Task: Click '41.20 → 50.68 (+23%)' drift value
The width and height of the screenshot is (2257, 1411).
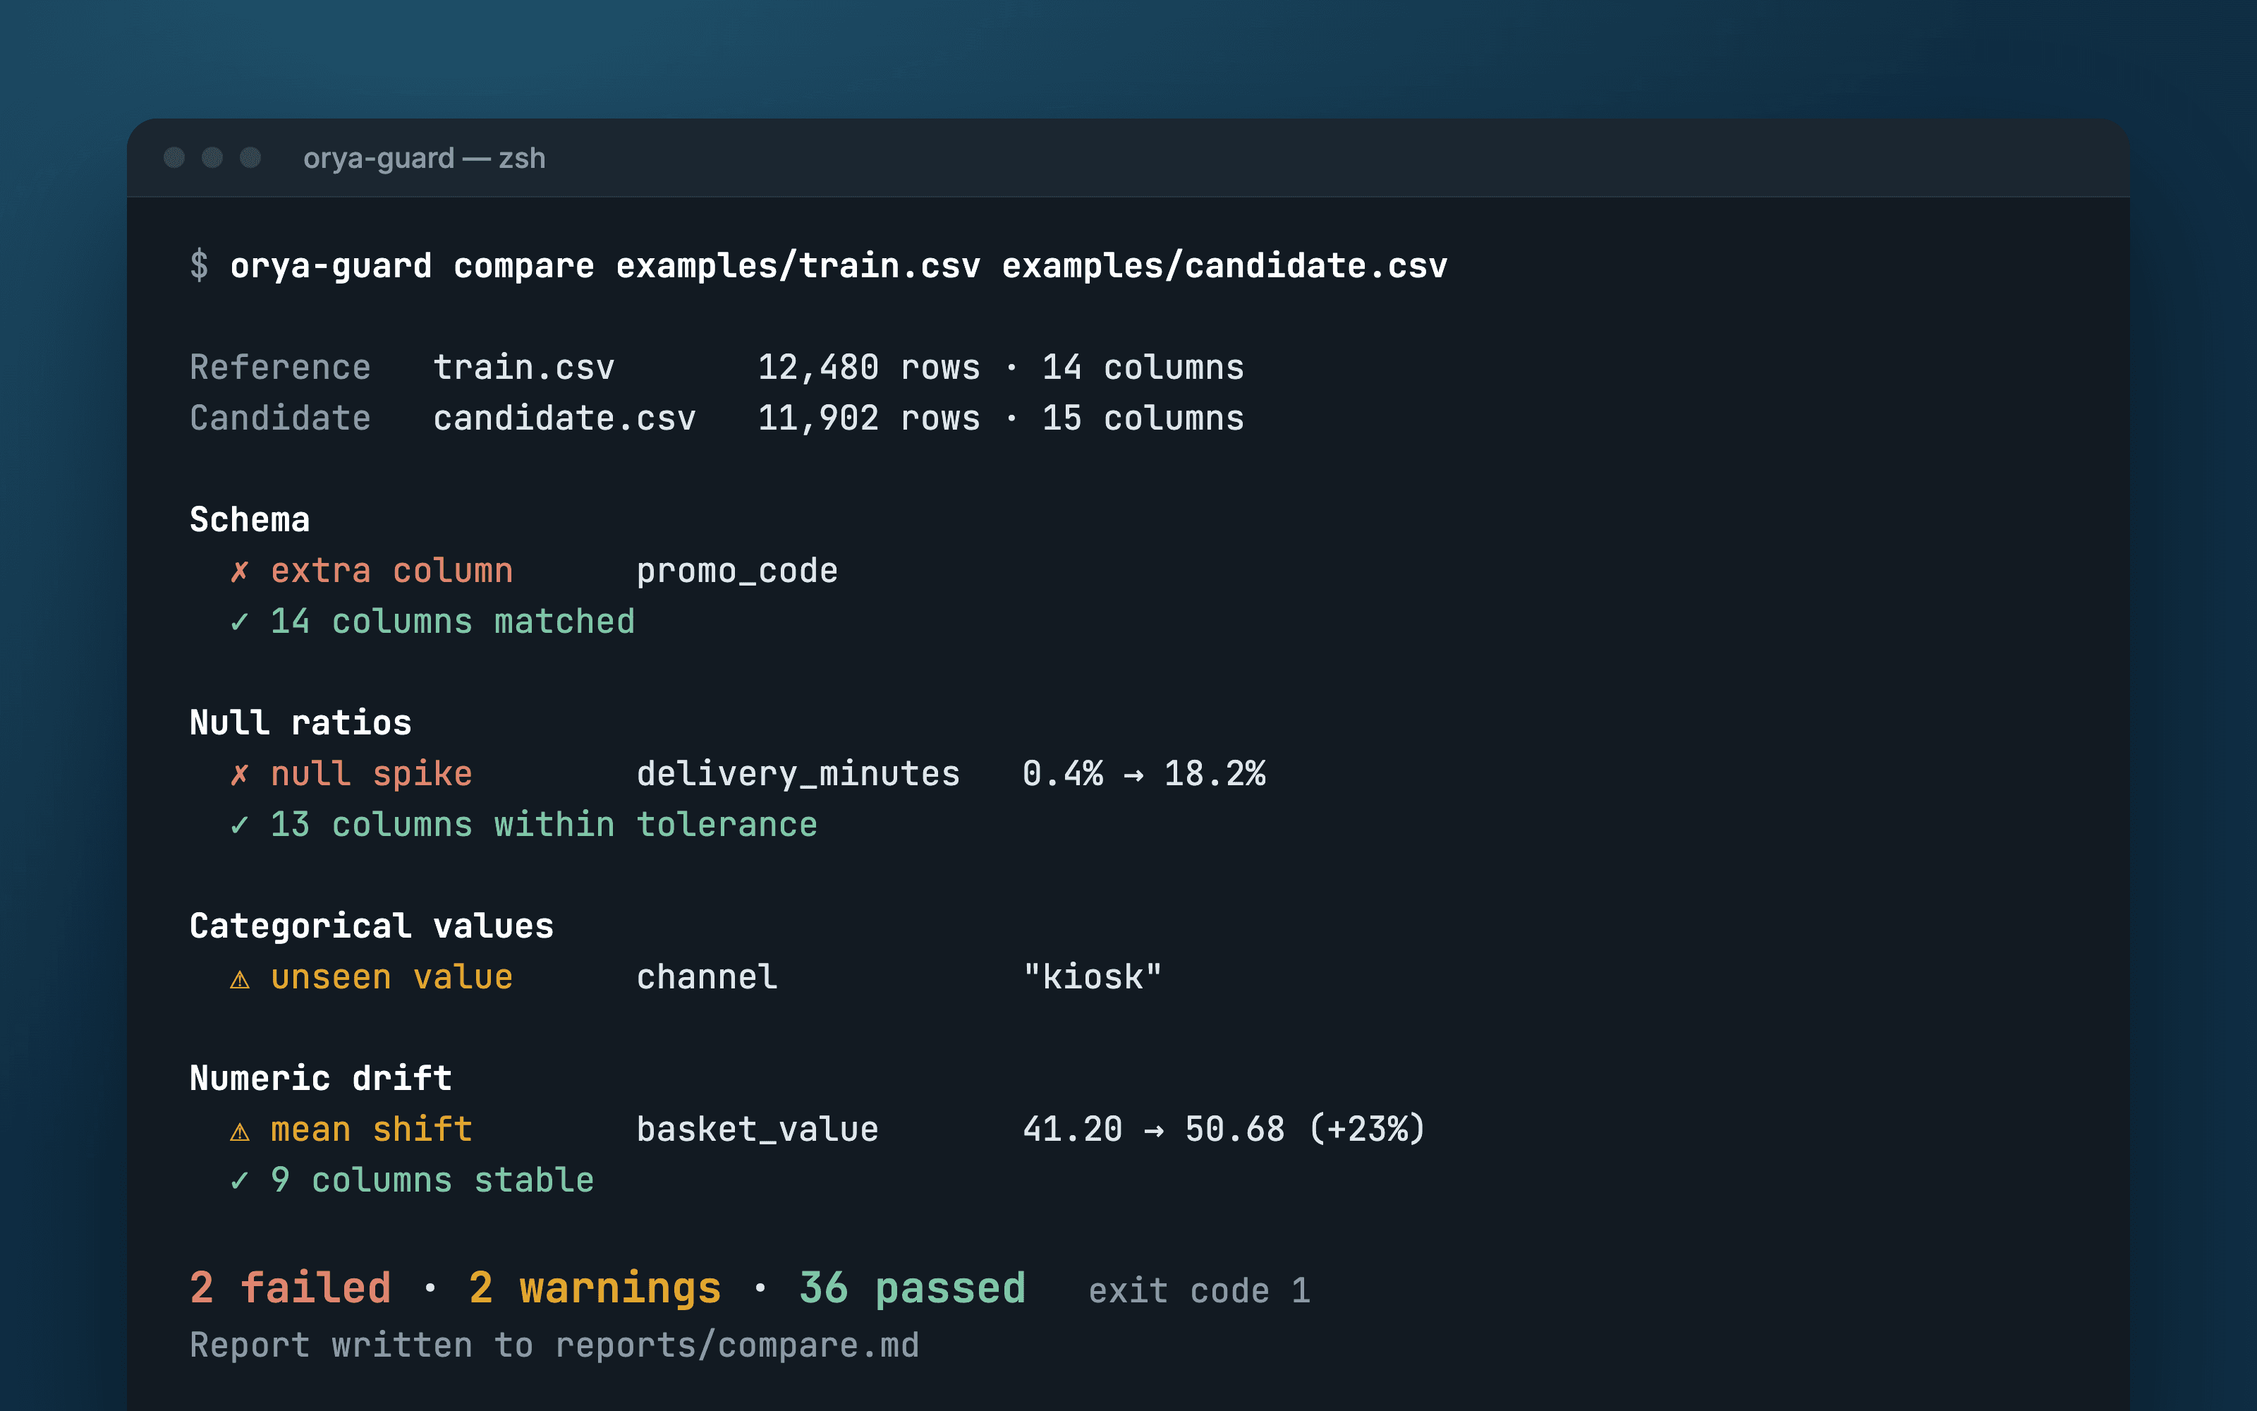Action: [x=1224, y=1130]
